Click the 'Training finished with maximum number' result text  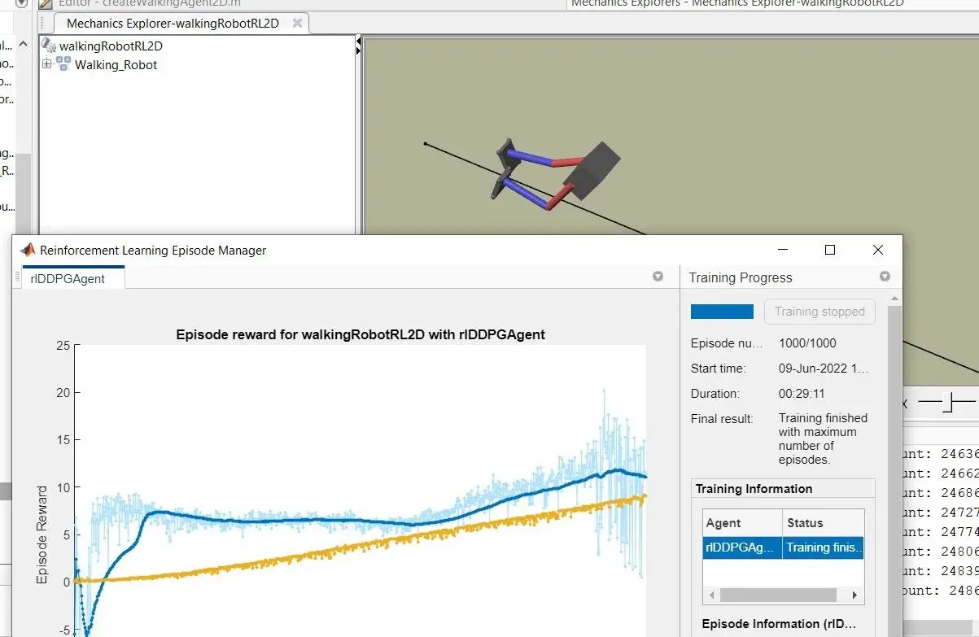pos(823,438)
